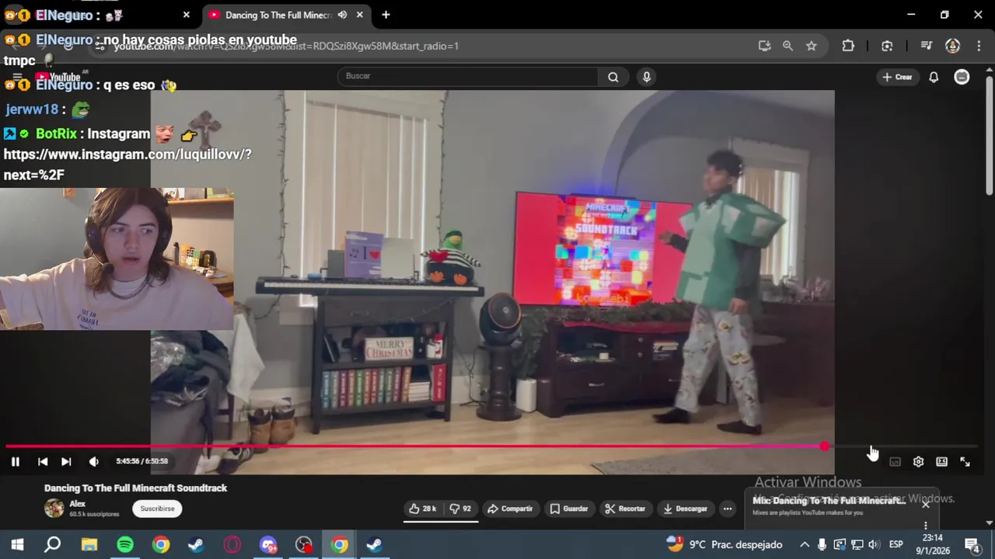The width and height of the screenshot is (995, 559).
Task: Open the more actions three-dot menu
Action: (728, 509)
